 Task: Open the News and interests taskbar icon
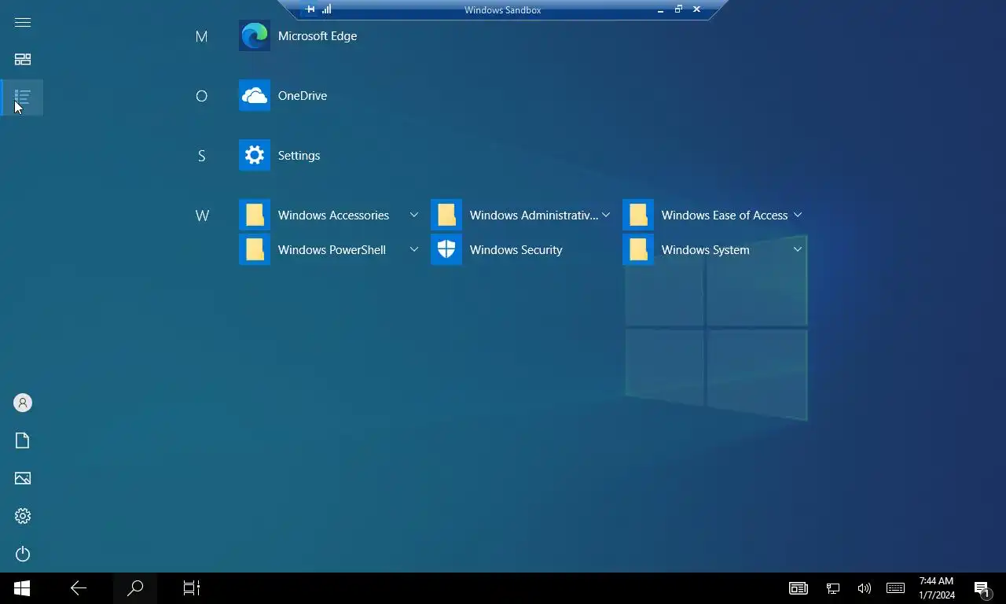[x=799, y=588]
